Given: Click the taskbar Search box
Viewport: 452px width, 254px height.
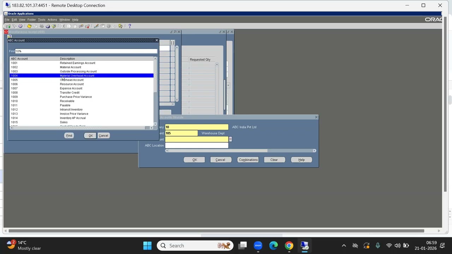Looking at the screenshot, I should [195, 246].
